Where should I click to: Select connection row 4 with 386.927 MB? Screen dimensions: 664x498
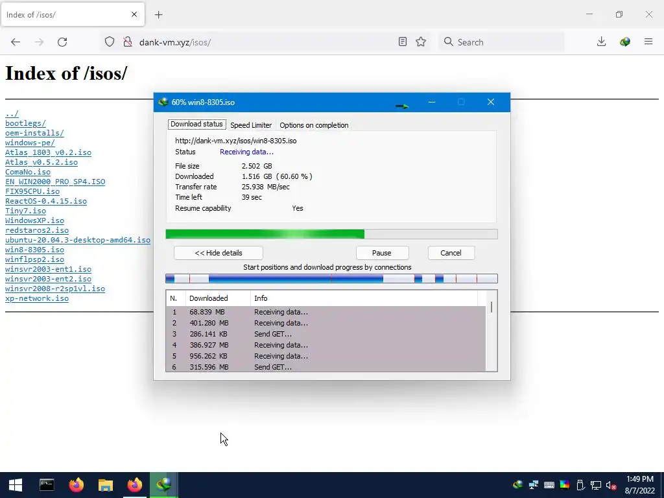326,345
